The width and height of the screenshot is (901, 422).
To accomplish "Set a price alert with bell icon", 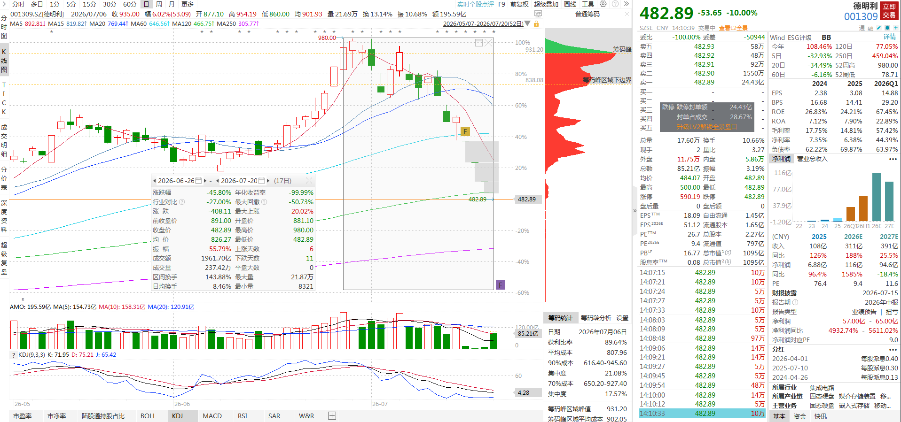I will pos(887,28).
